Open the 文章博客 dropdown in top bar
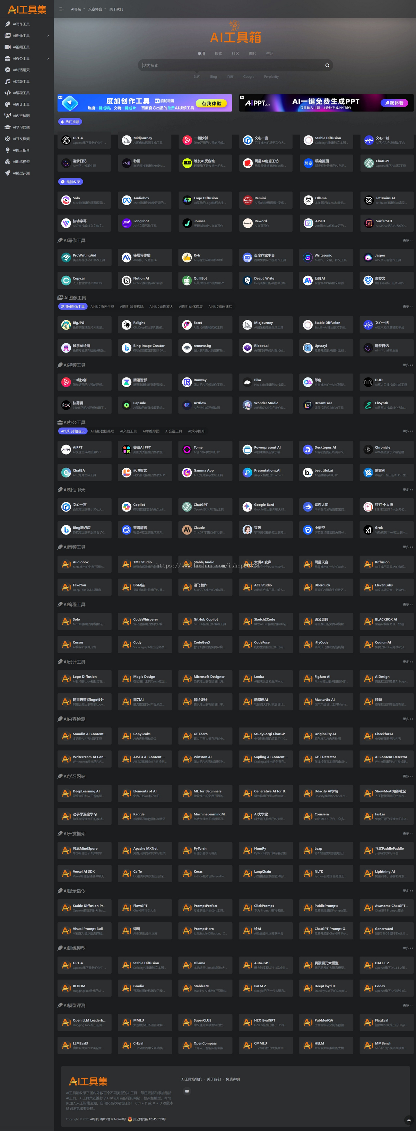The width and height of the screenshot is (416, 1131). pyautogui.click(x=97, y=9)
